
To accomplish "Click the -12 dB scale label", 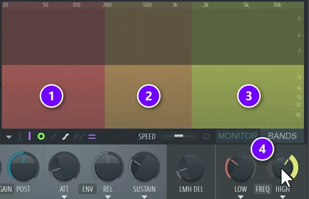I will (298, 105).
